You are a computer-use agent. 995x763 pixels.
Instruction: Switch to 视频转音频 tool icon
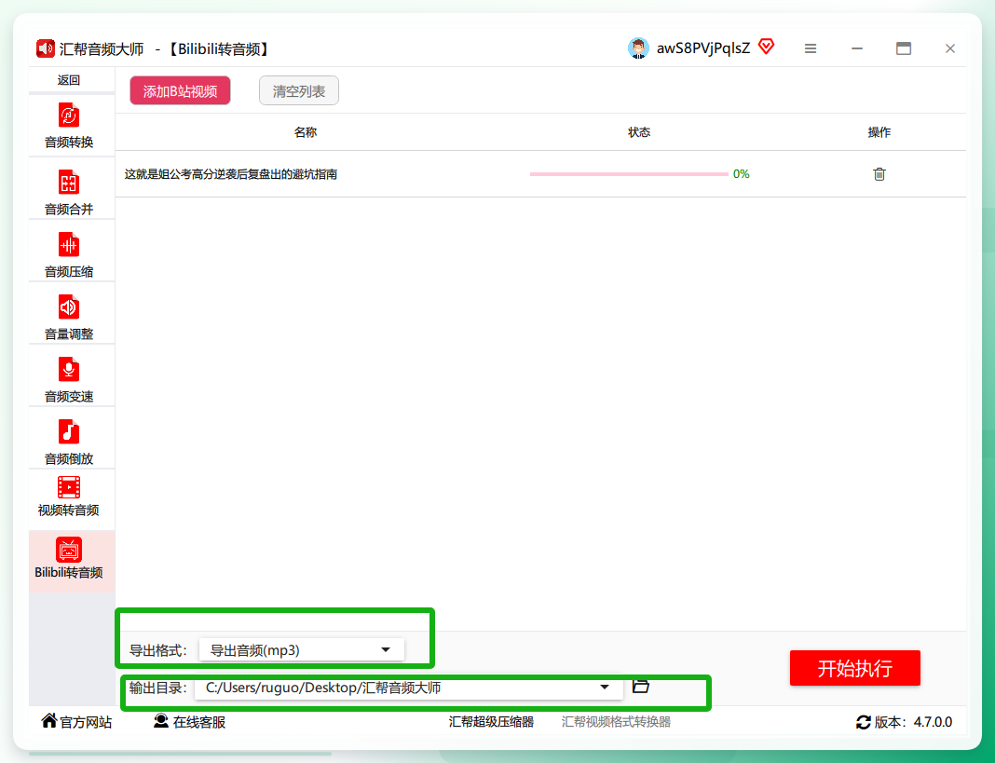pos(69,487)
